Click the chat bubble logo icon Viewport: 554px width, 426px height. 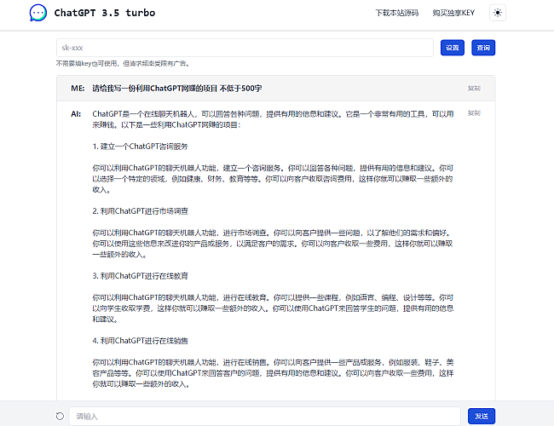pyautogui.click(x=38, y=13)
